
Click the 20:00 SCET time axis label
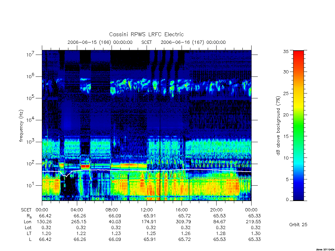click(x=217, y=210)
